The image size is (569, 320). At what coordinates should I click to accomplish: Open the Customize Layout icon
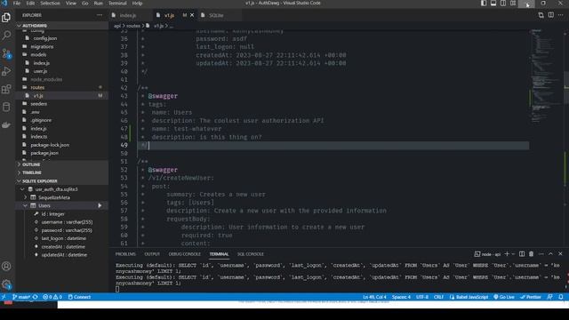pos(513,4)
